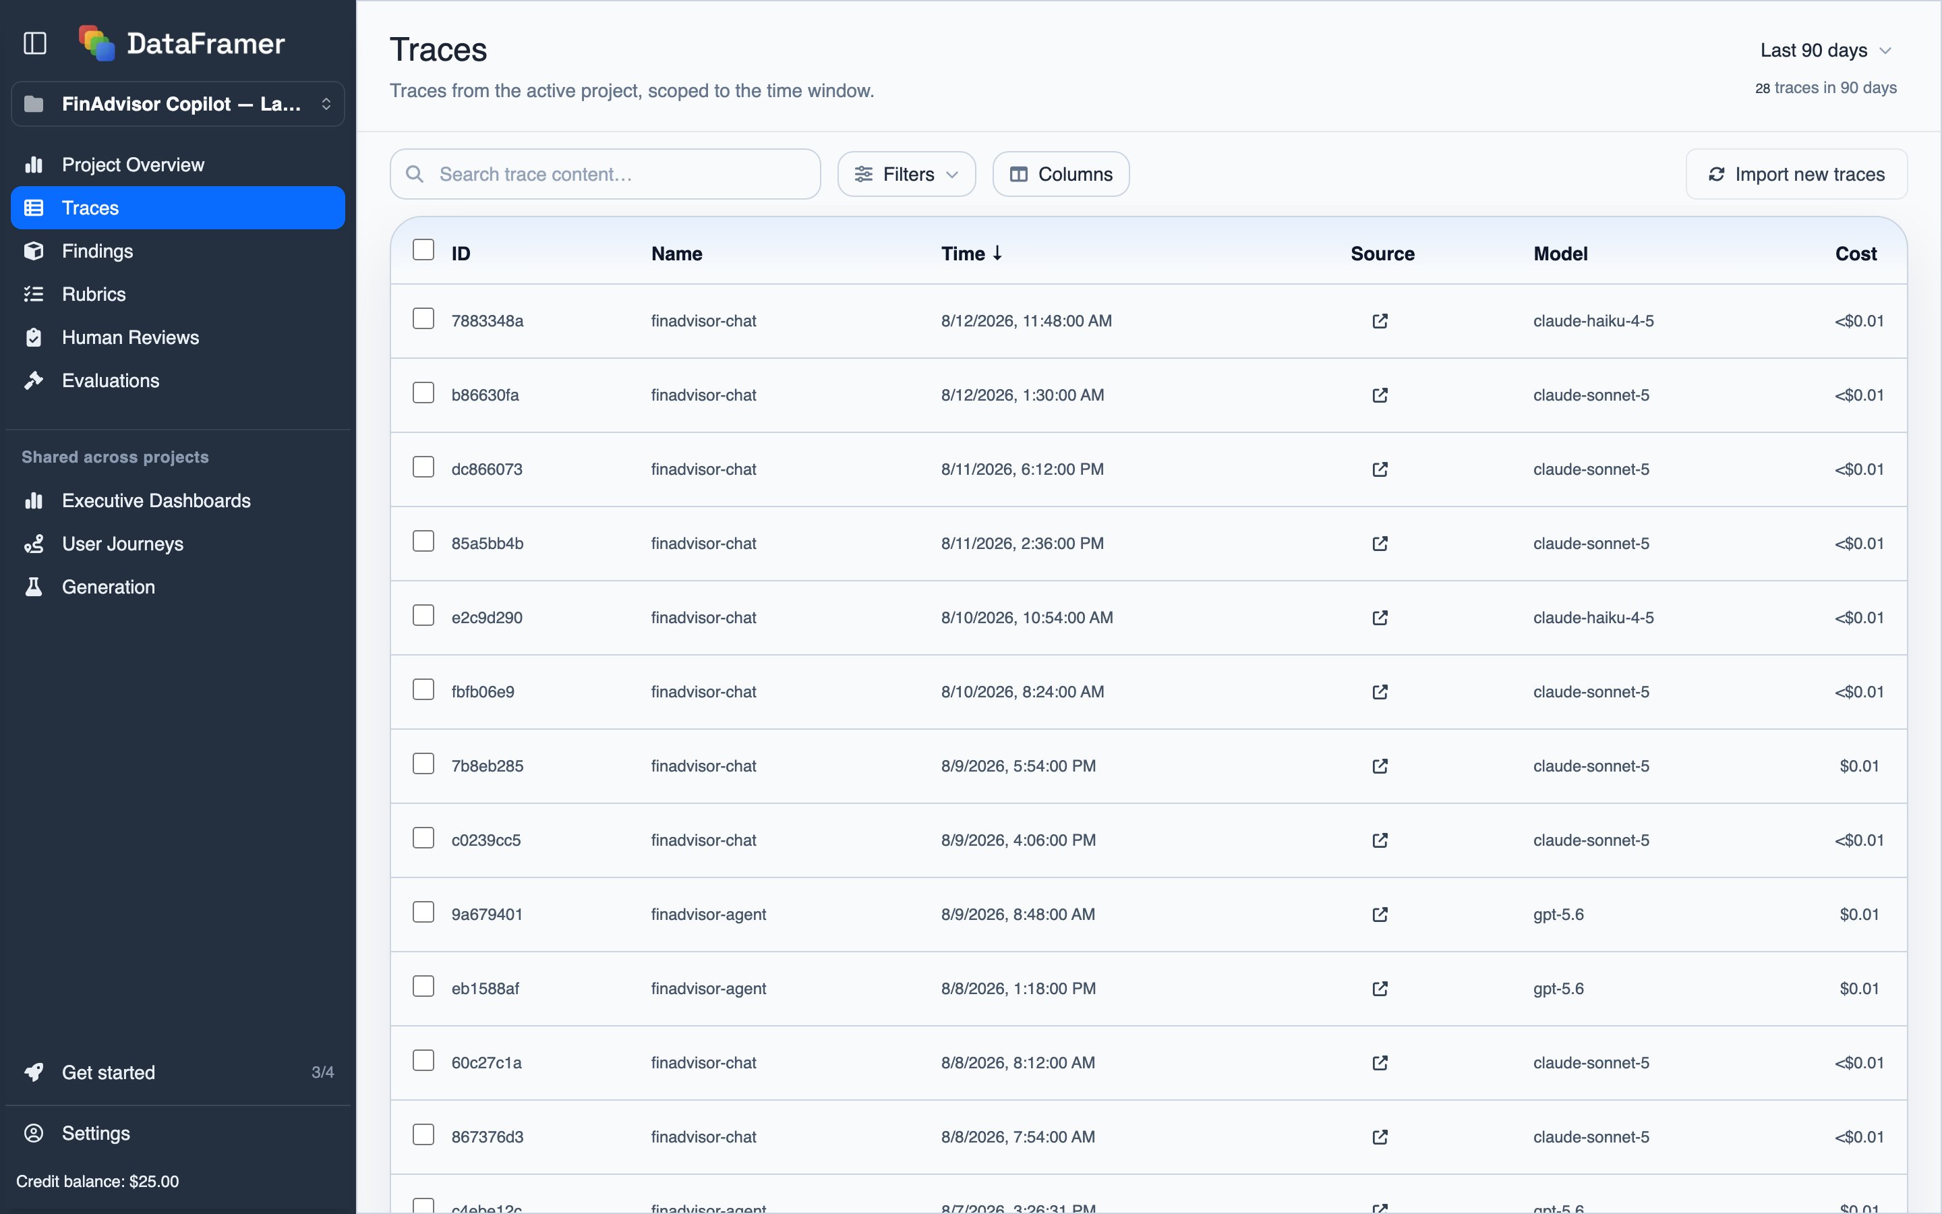The width and height of the screenshot is (1942, 1214).
Task: Check the box for trace dc866073
Action: pos(423,467)
